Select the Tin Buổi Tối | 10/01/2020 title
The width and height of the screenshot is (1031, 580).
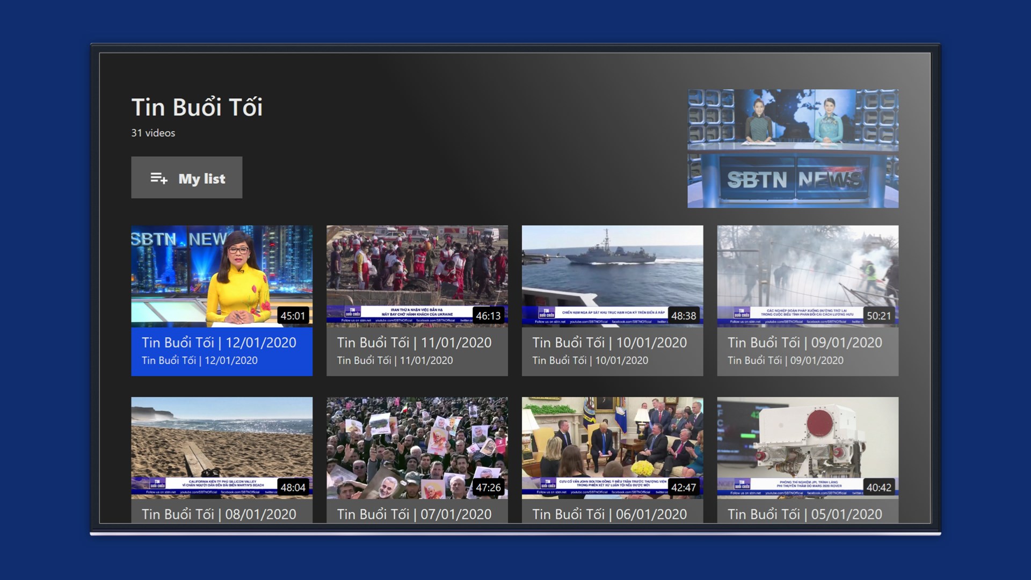609,343
